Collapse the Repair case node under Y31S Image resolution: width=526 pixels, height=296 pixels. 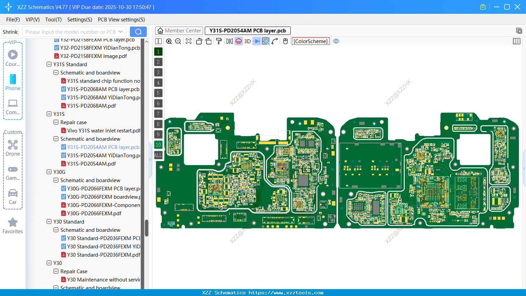point(56,122)
